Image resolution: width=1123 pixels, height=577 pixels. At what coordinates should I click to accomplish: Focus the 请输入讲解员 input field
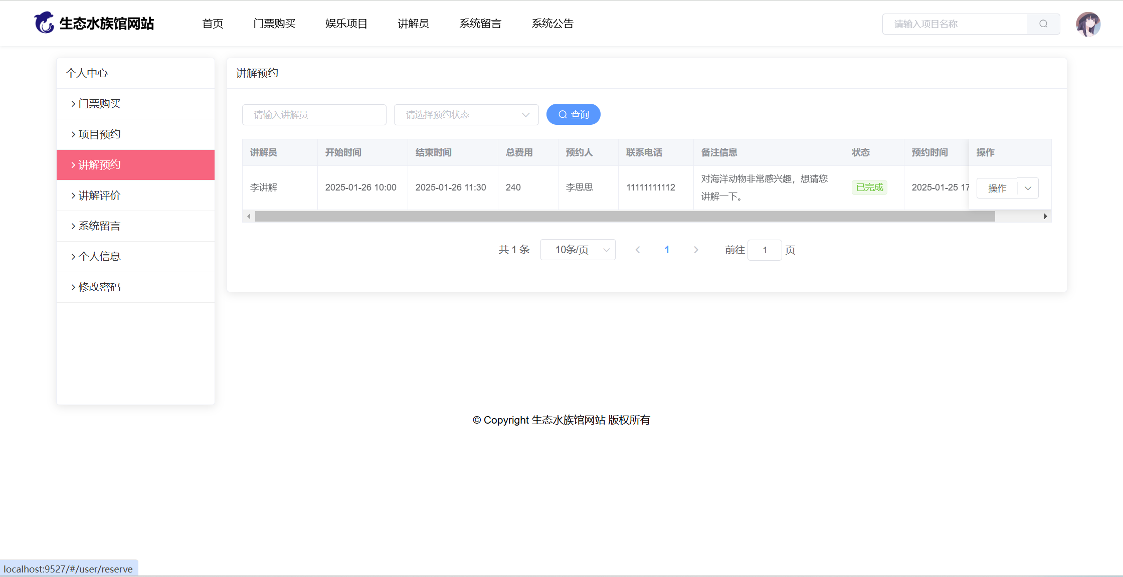point(314,115)
